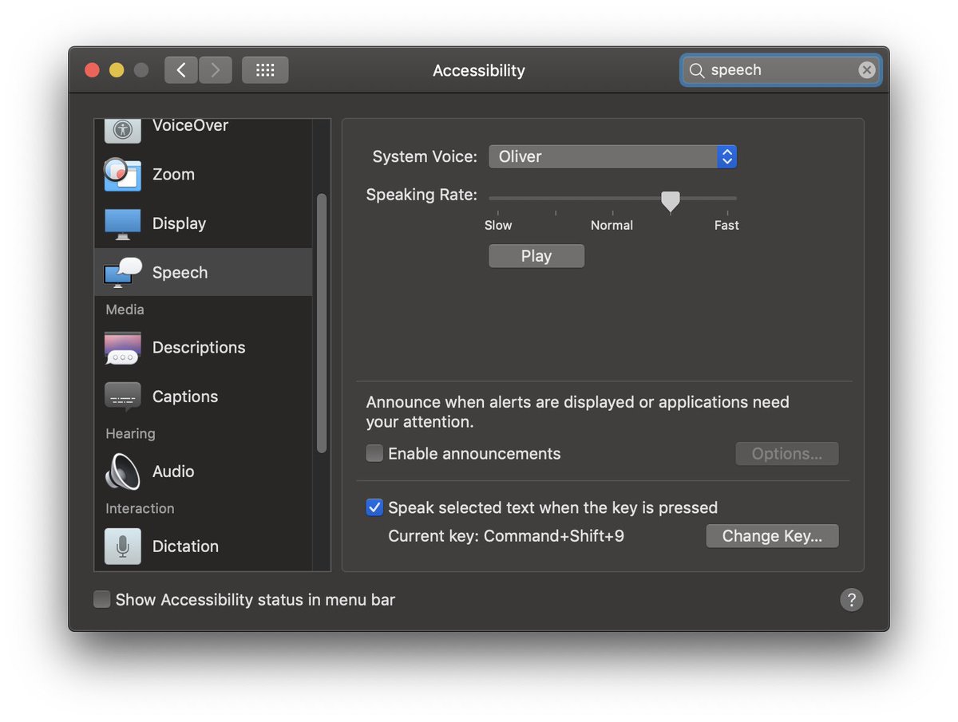Click the magnifying glass search icon
958x722 pixels.
point(697,70)
